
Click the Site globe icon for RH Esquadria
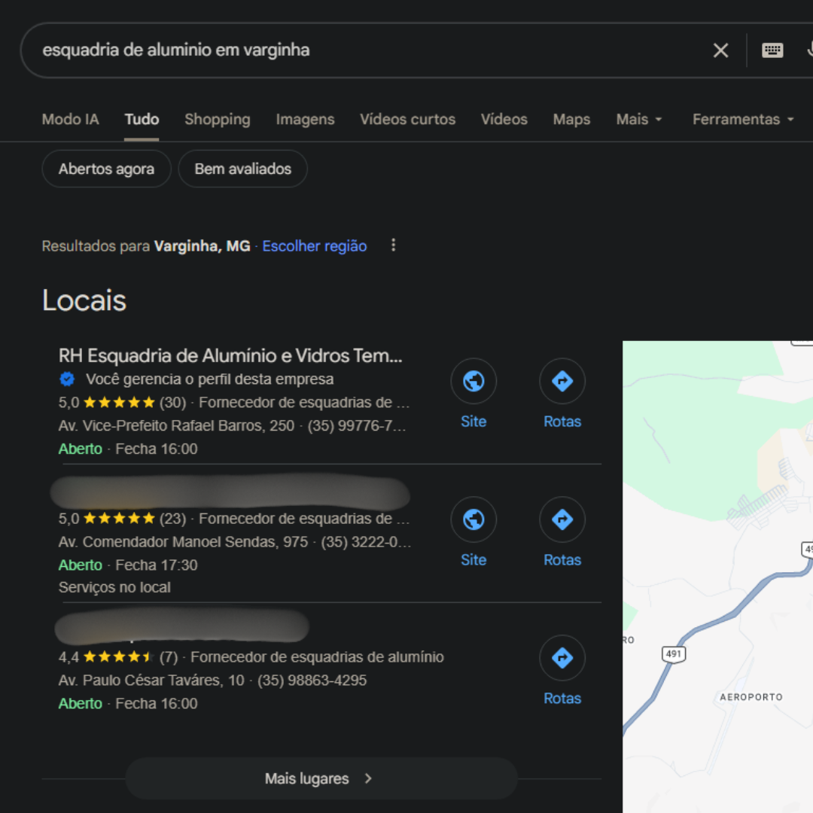click(x=473, y=382)
